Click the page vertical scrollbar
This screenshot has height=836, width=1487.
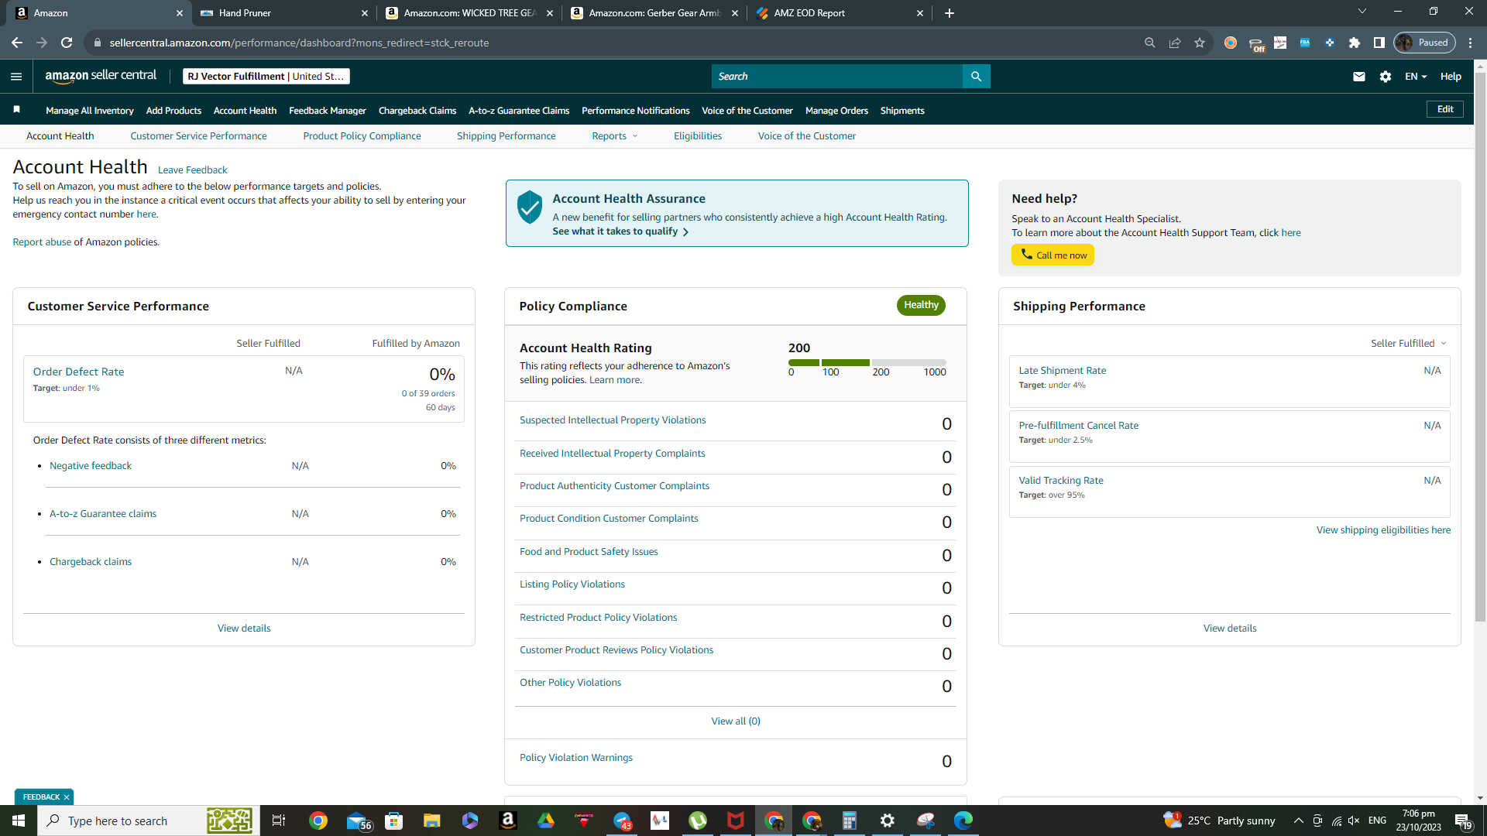(x=1480, y=348)
